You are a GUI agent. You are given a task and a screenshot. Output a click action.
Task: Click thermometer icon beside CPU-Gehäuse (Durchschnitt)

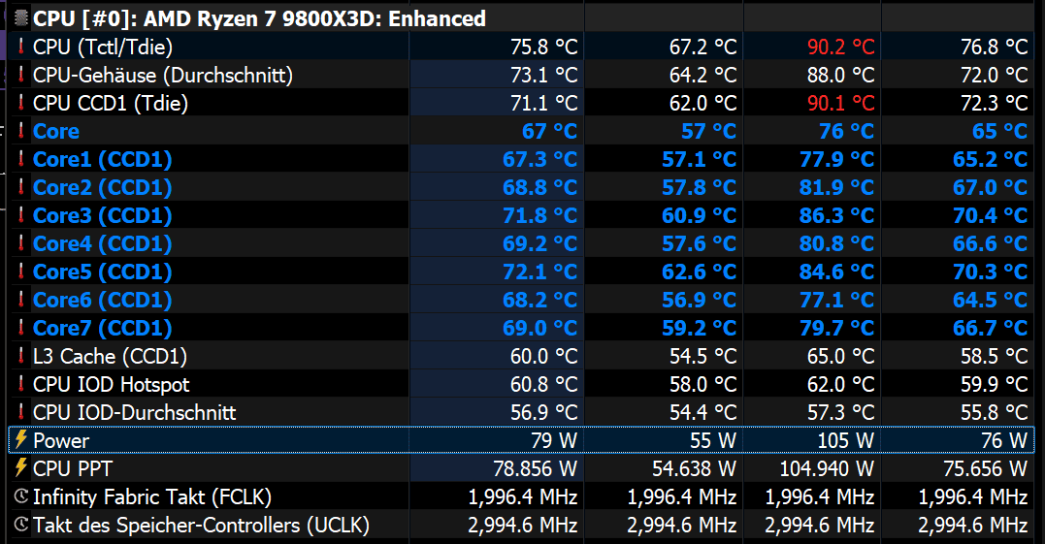tap(21, 75)
